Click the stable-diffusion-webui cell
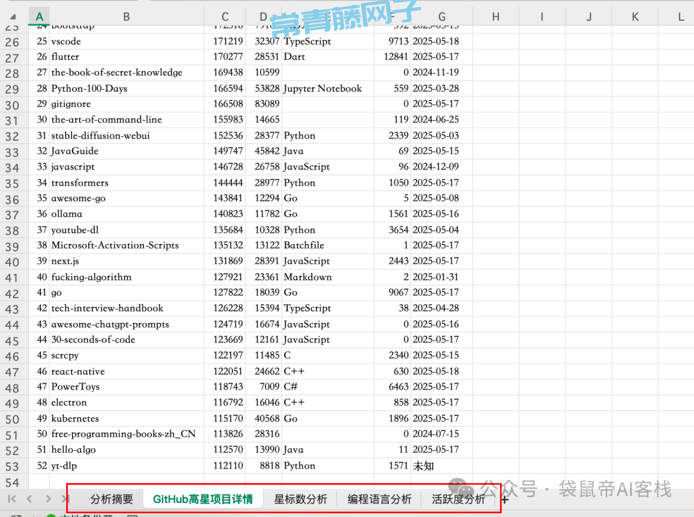Screen dimensions: 694x517 coord(127,136)
